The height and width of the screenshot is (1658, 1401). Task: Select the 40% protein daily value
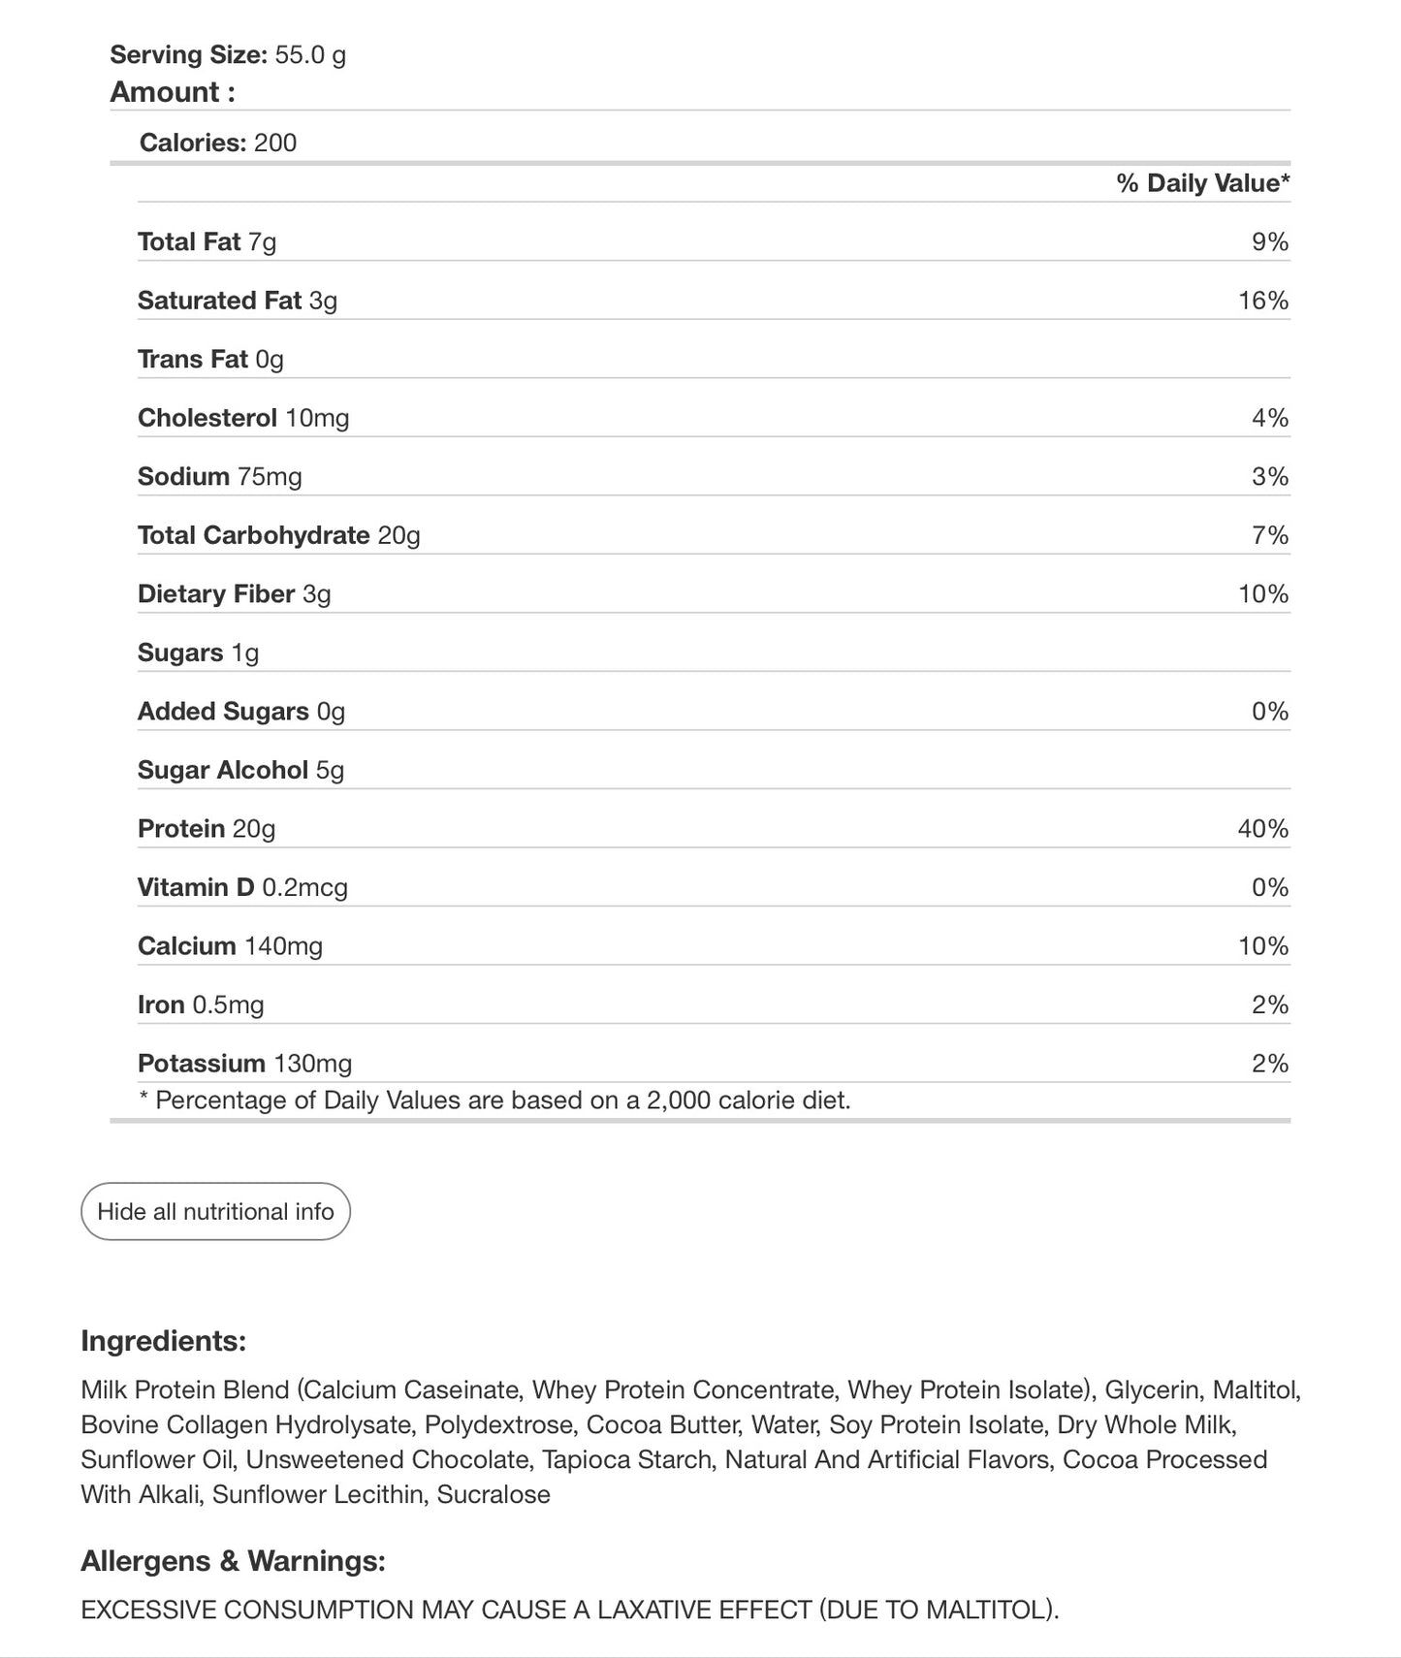[x=1263, y=828]
